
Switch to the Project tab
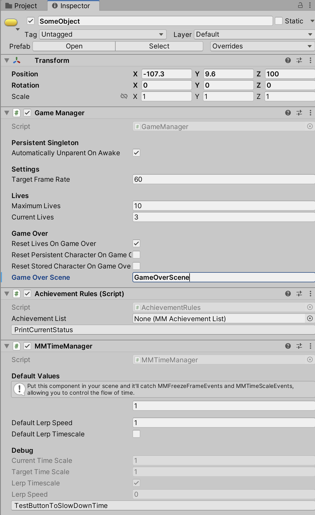click(x=21, y=6)
